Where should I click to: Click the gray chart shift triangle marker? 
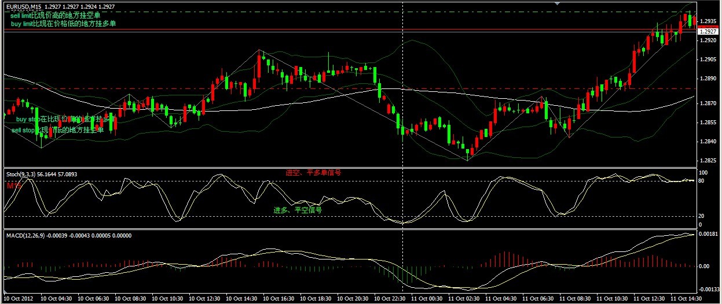[x=558, y=4]
